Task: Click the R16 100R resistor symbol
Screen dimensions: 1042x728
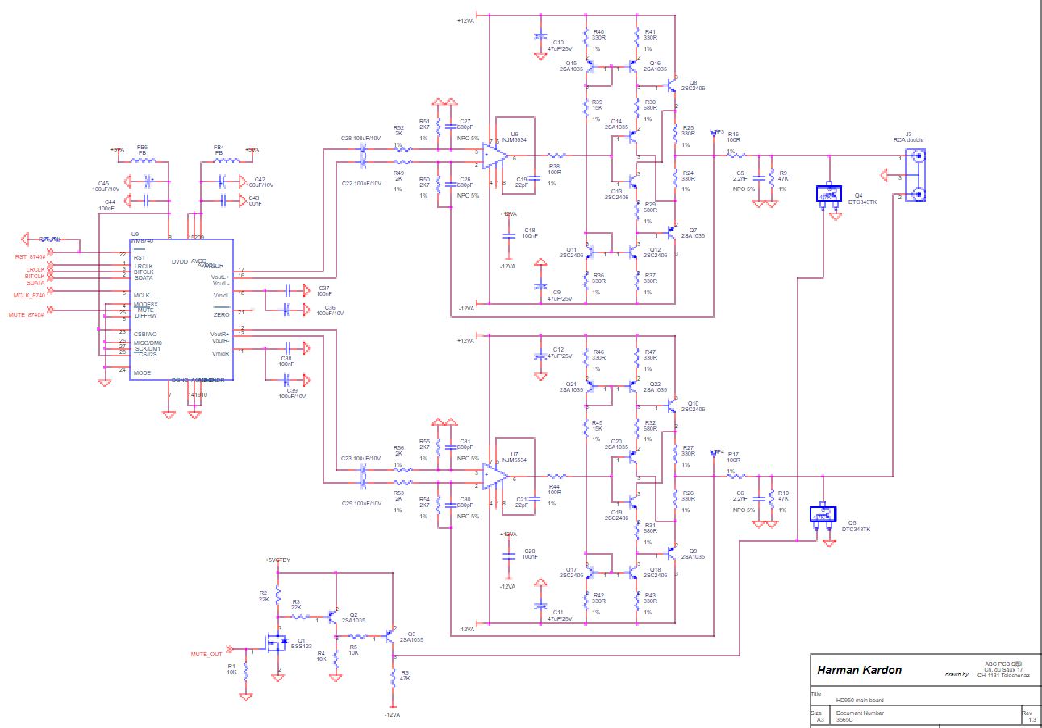Action: point(733,156)
